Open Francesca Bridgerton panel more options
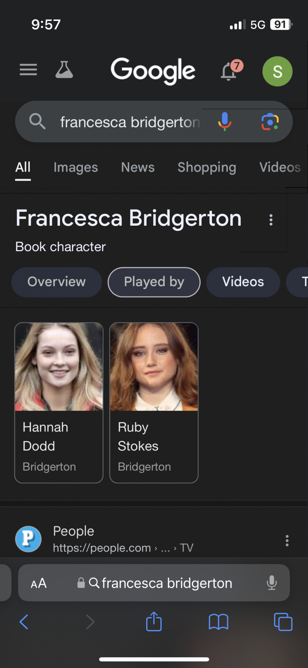Screen dimensions: 308x668 point(271,220)
